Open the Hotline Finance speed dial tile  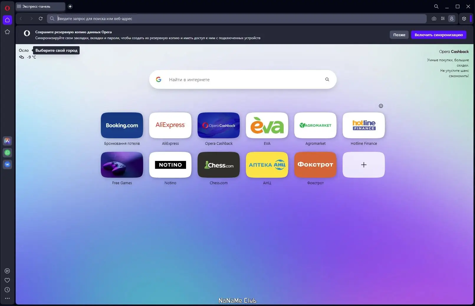click(364, 125)
